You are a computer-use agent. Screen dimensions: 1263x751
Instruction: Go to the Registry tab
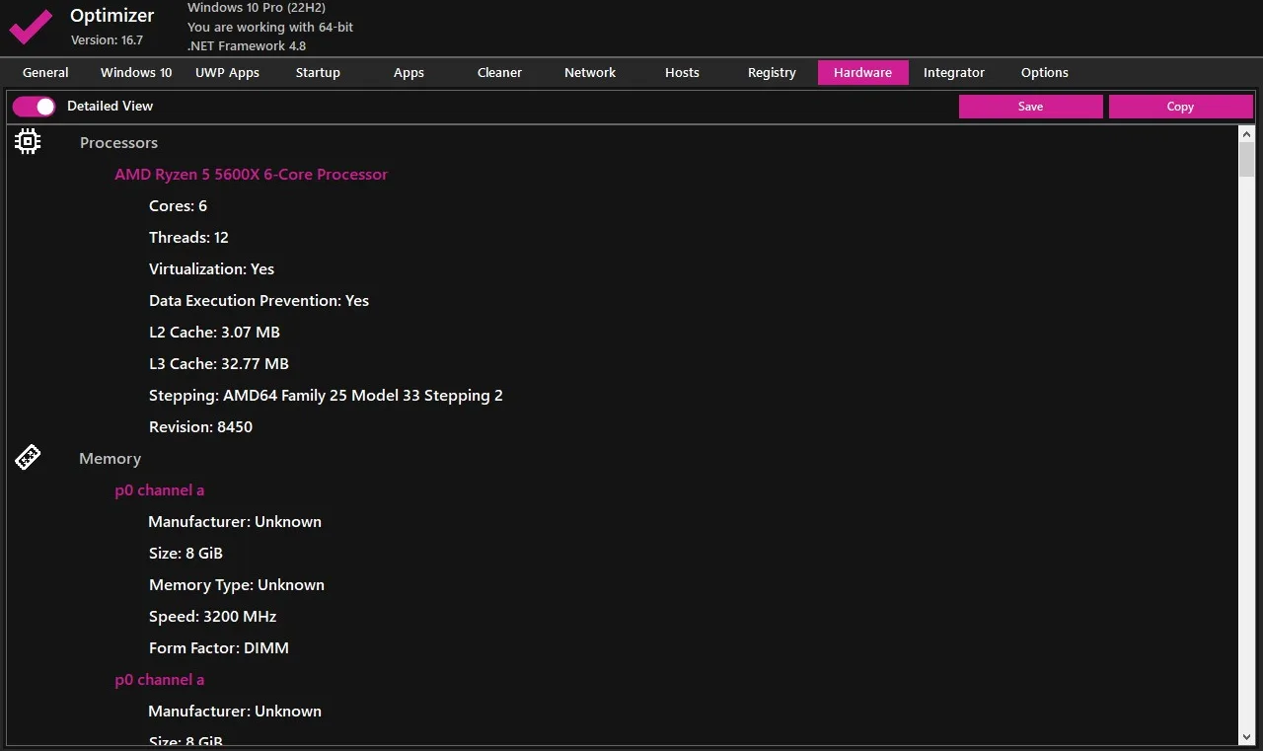772,72
